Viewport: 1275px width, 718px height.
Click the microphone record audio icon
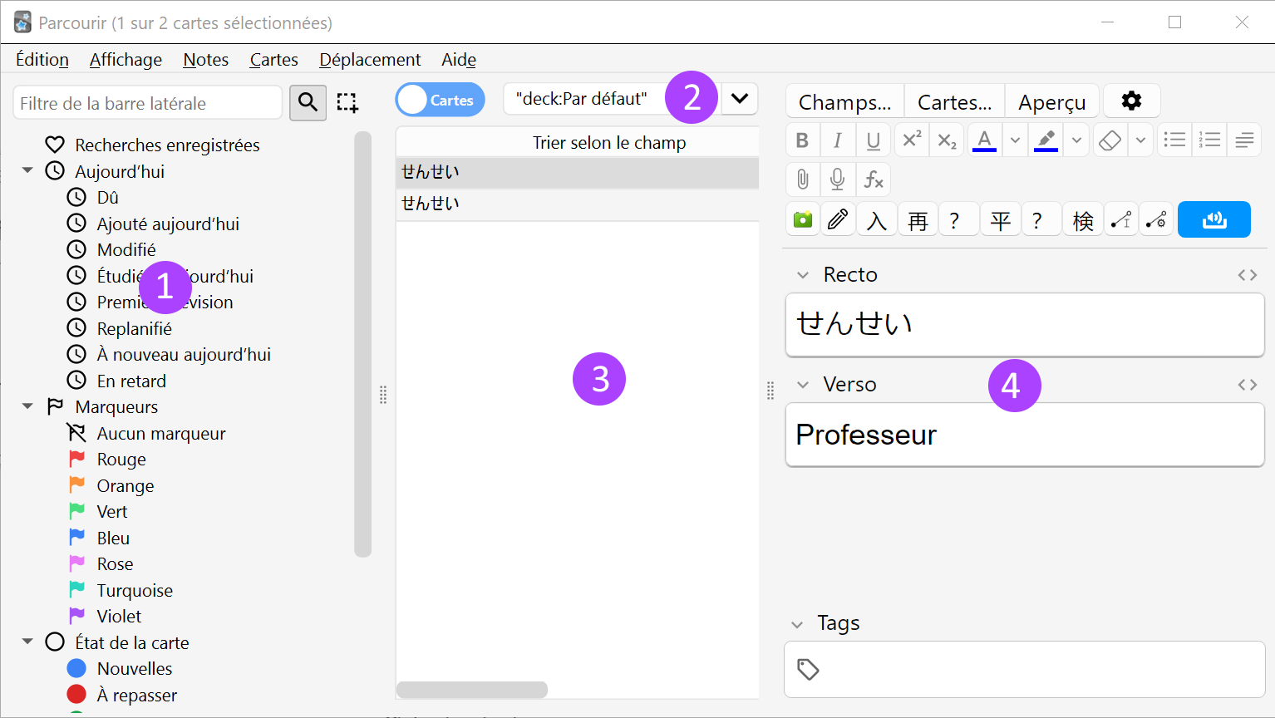point(838,179)
